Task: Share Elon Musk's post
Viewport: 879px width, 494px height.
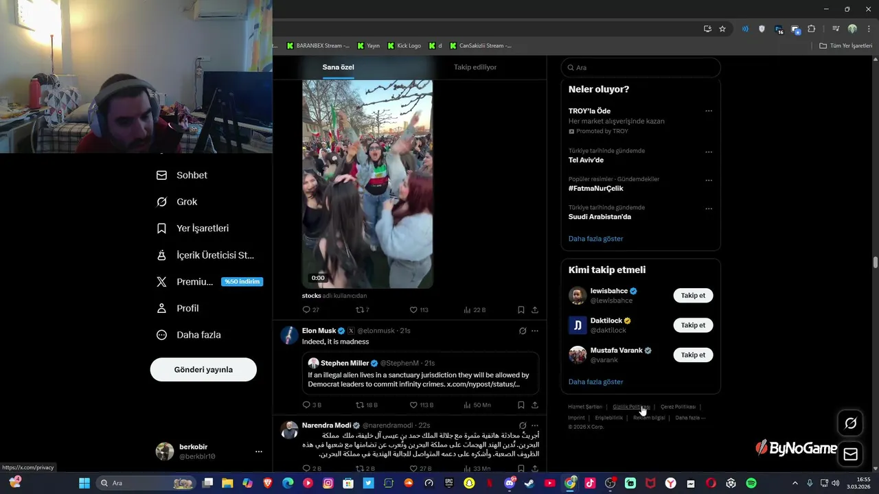Action: coord(535,405)
